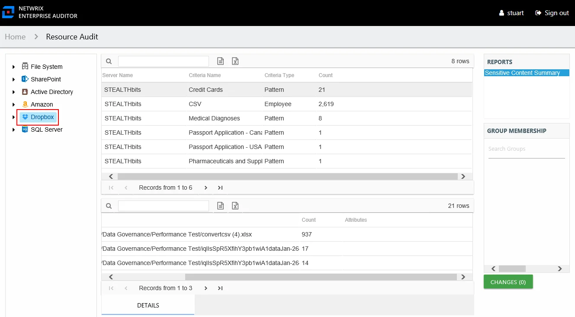
Task: Expand the Active Directory tree node
Action: [14, 92]
